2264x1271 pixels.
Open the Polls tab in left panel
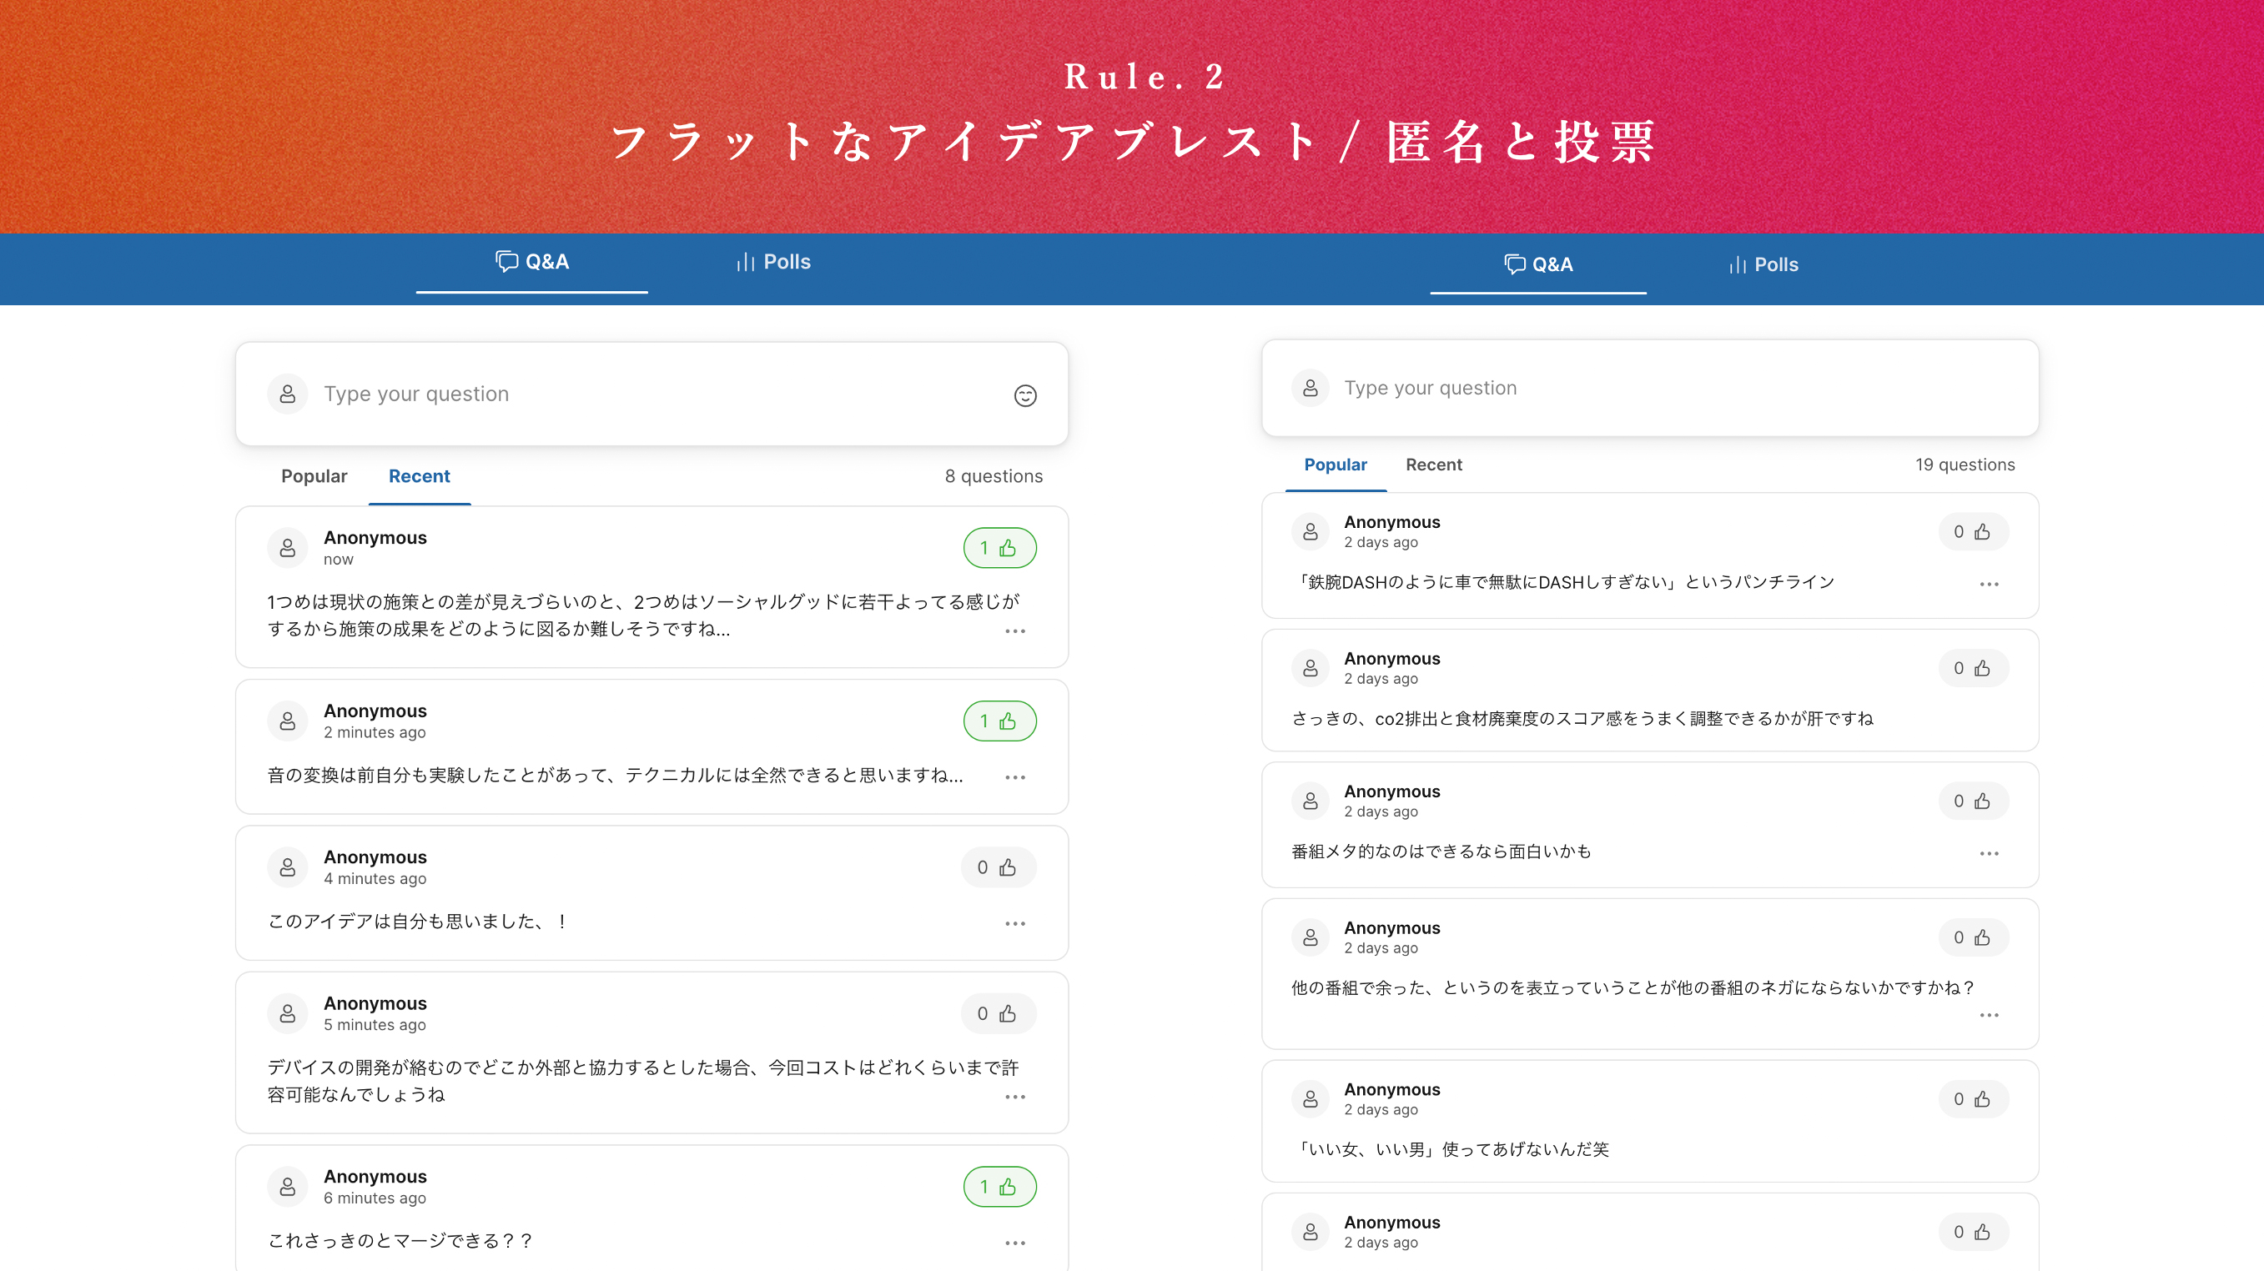click(x=773, y=262)
